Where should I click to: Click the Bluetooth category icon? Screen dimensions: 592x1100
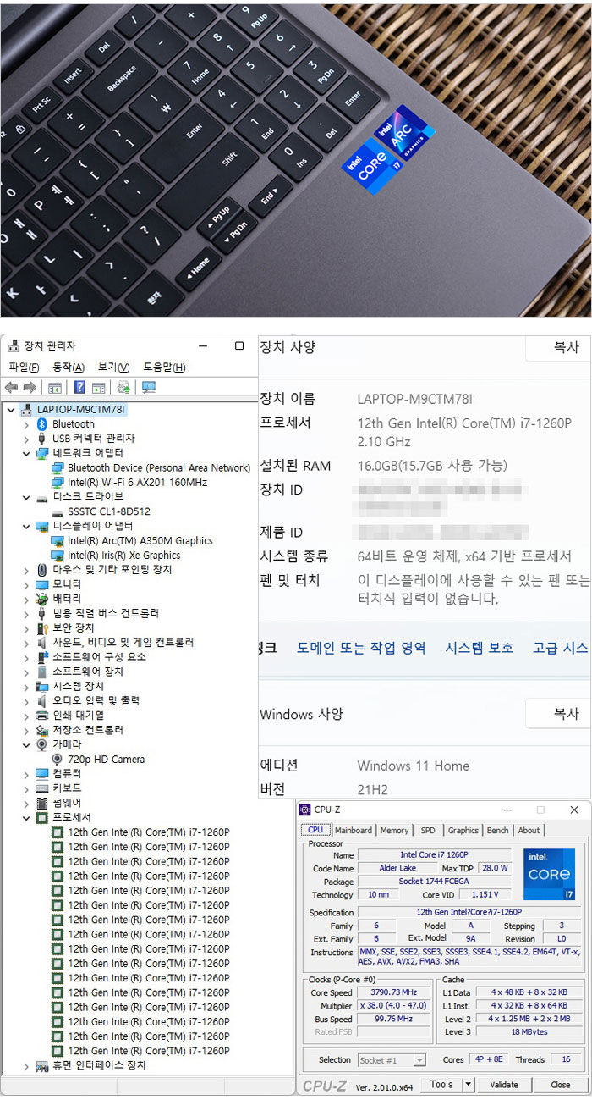42,423
